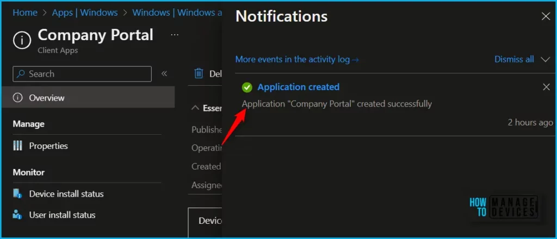Image resolution: width=557 pixels, height=239 pixels.
Task: Collapse the Essentials section chevron
Action: point(195,108)
